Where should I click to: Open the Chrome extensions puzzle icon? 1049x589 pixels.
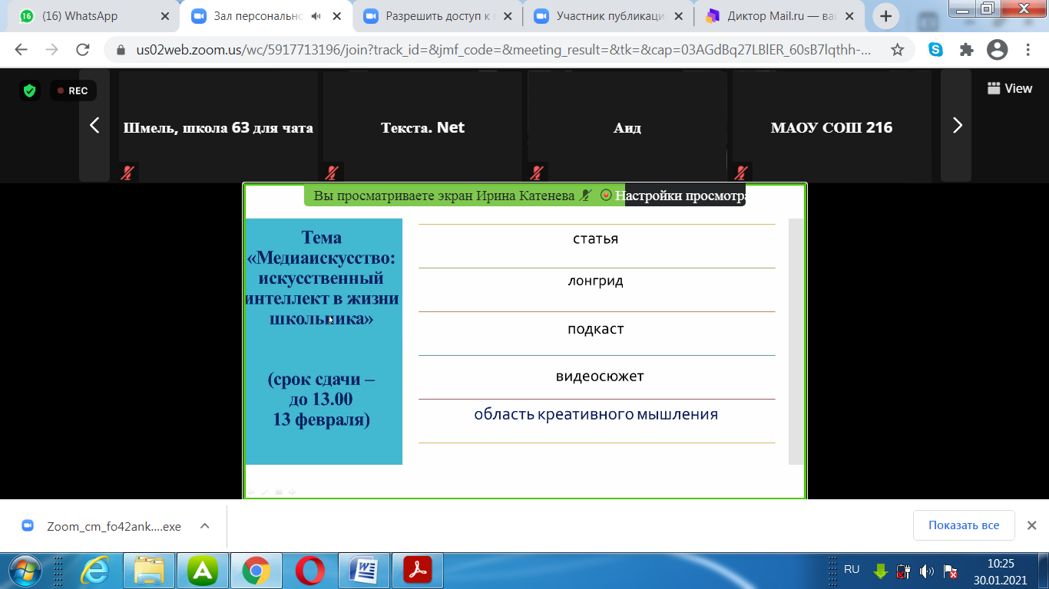966,50
